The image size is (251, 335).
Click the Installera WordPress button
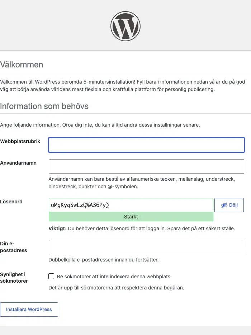pos(29,310)
